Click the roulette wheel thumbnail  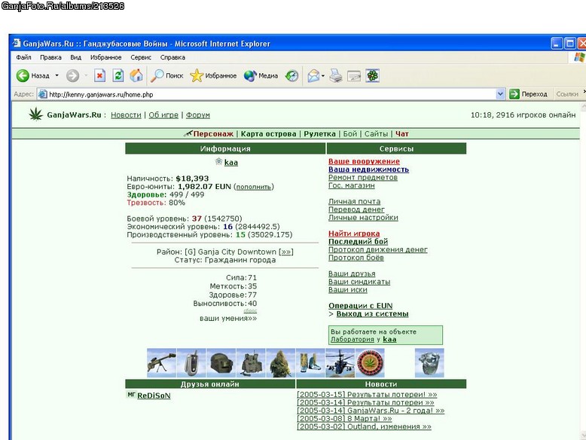coord(370,362)
